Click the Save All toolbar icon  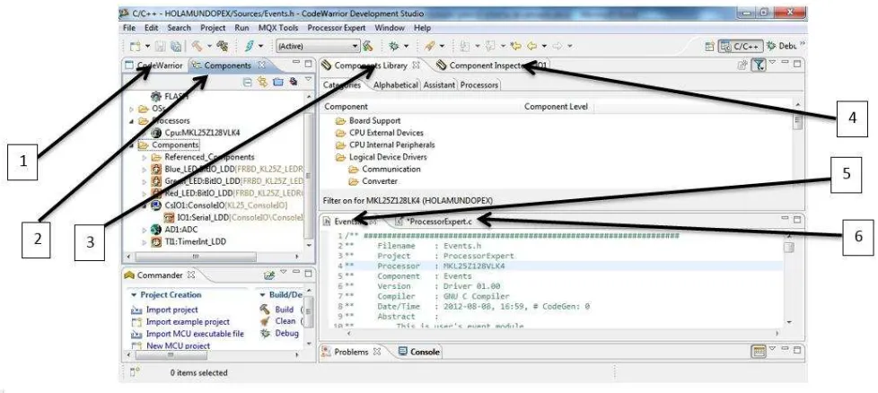176,46
